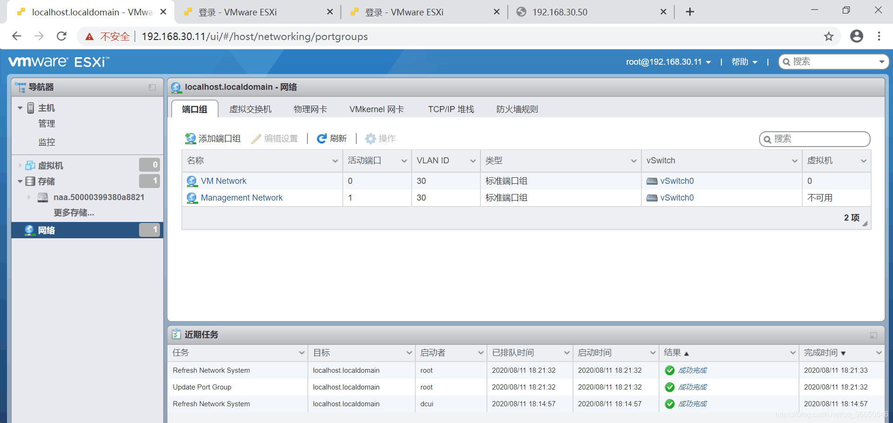This screenshot has width=893, height=423.
Task: Open the browser profile account icon
Action: pyautogui.click(x=857, y=36)
